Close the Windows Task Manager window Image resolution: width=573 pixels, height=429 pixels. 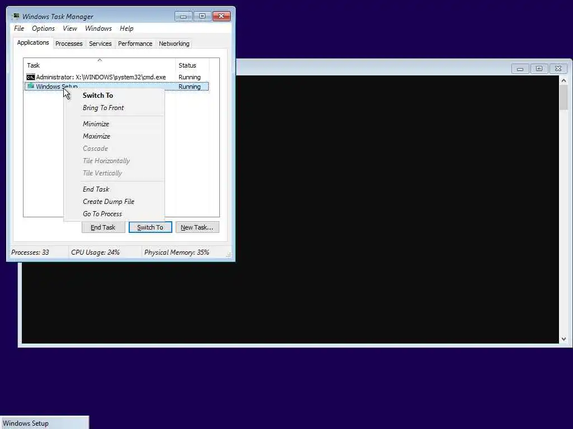221,16
